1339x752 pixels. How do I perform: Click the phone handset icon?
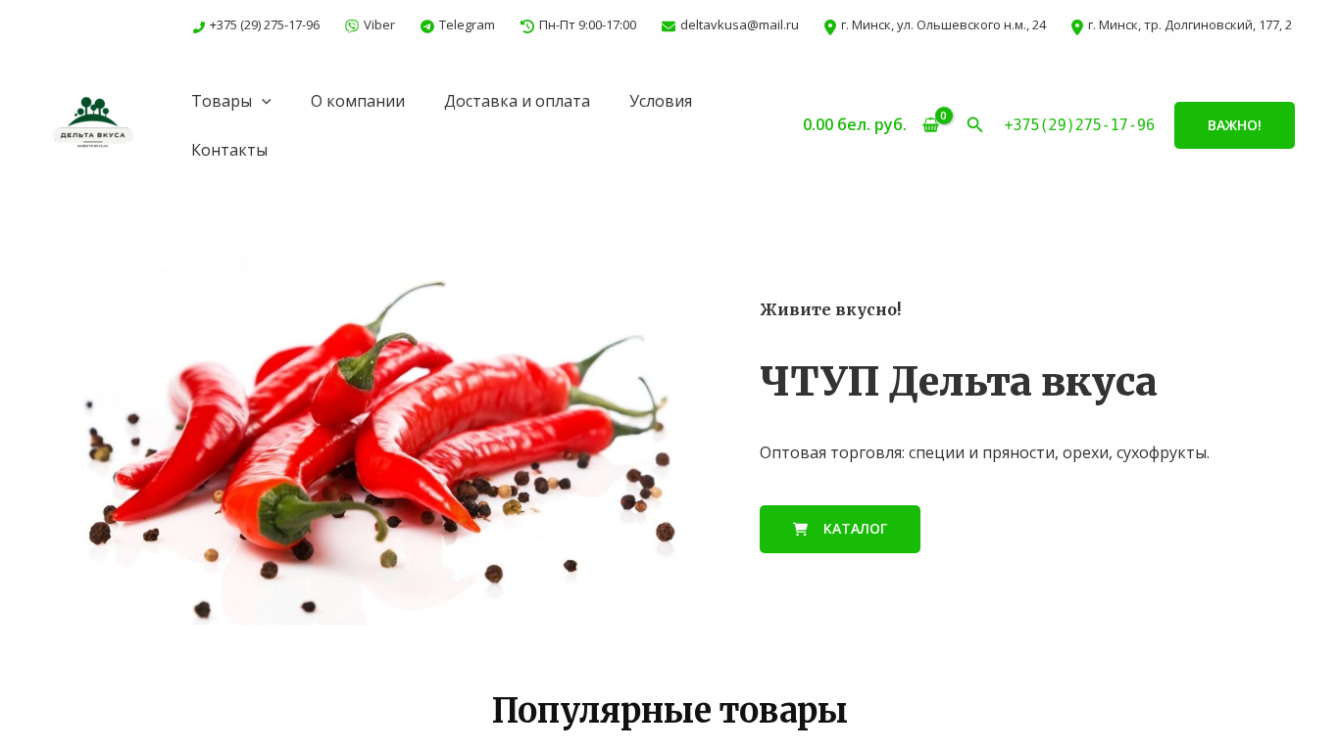tap(199, 27)
